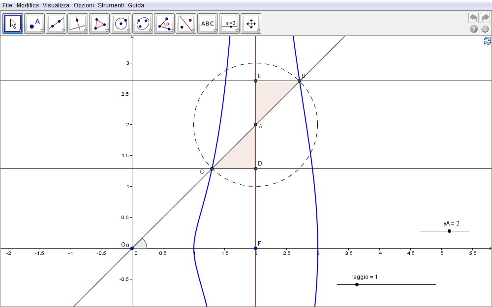
Task: Open settings via the gear icon
Action: (x=485, y=29)
